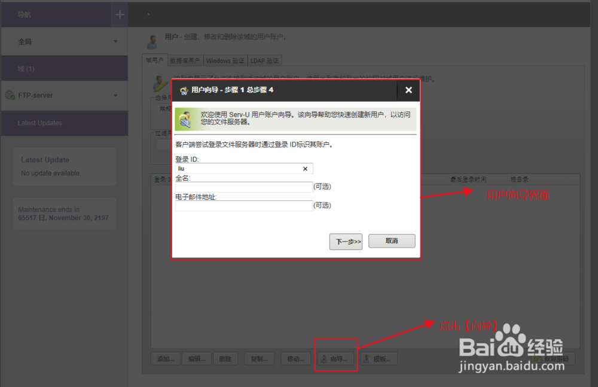The image size is (598, 387).
Task: Click the 向导... wizard button
Action: pos(336,359)
